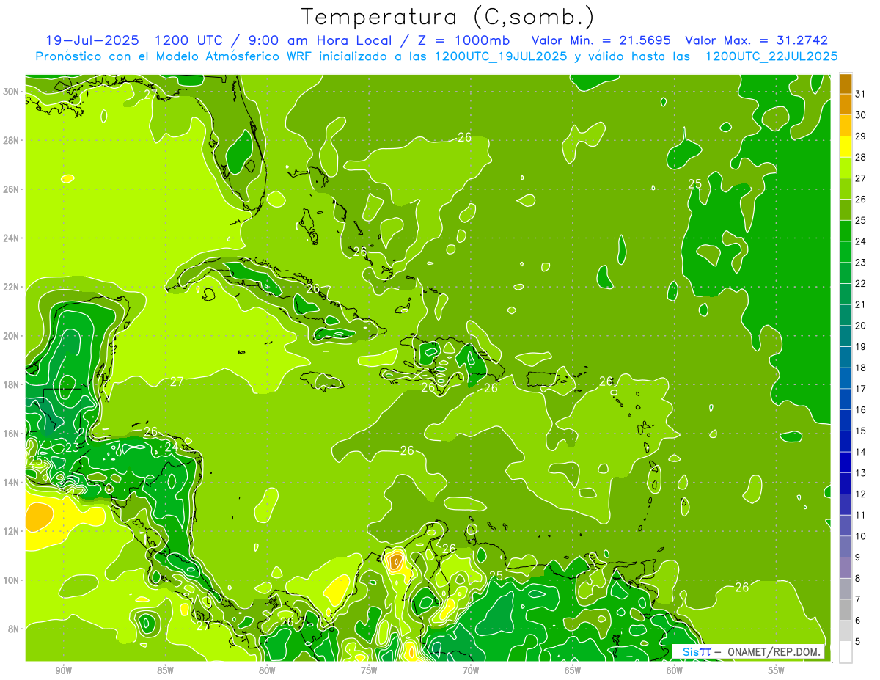Click the colorbar label '18'

[861, 368]
